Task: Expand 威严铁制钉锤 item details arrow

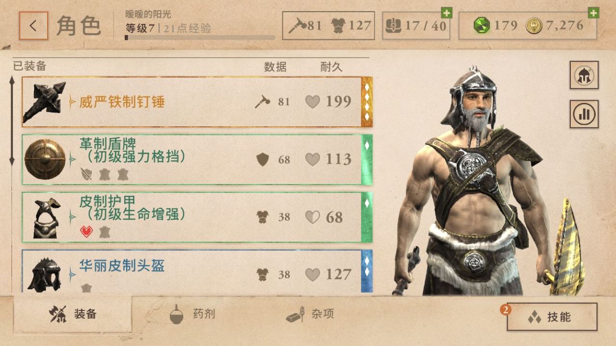Action: 73,102
